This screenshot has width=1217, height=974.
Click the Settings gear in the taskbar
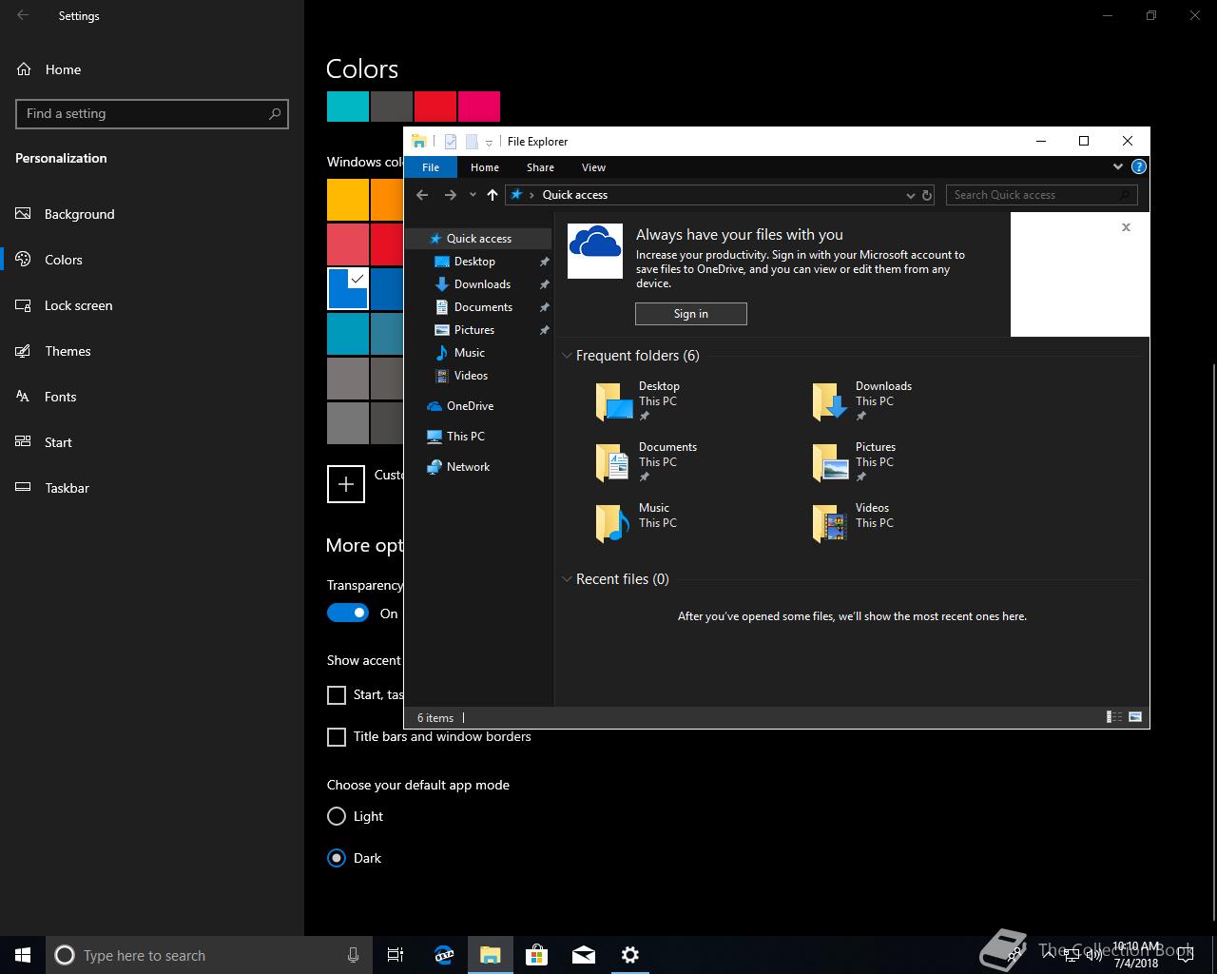[x=629, y=955]
